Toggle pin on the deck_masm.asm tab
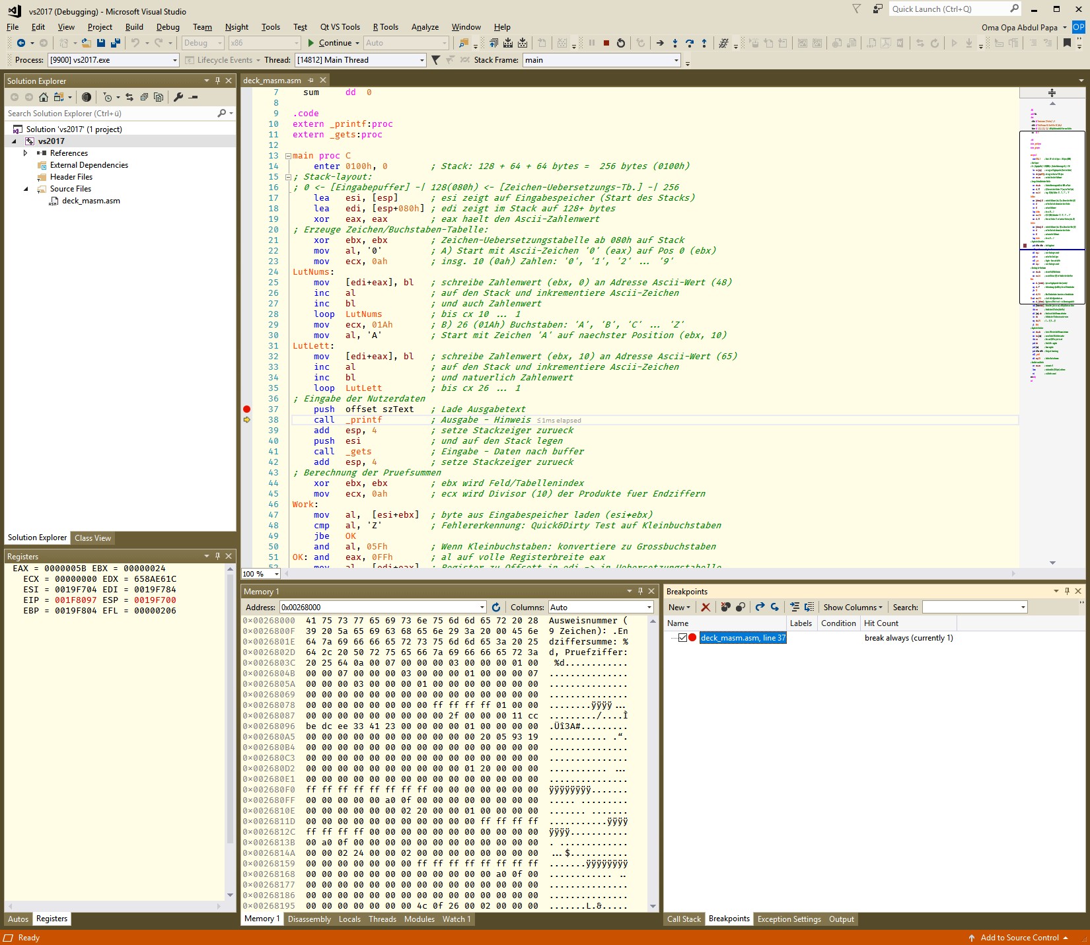1090x945 pixels. click(x=310, y=81)
